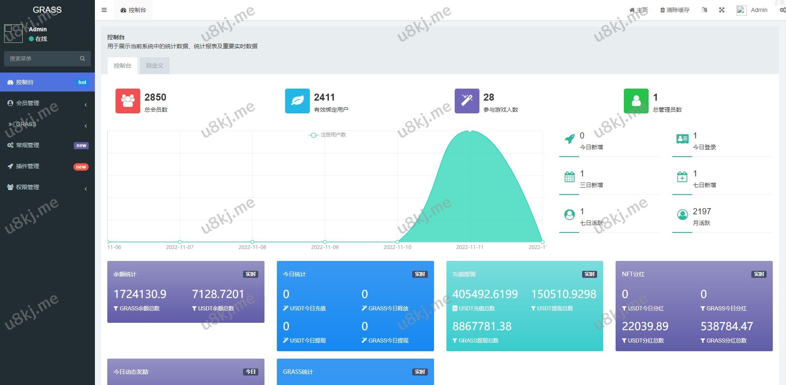Toggle the 注册用户数 chart legend series
Screen dimensions: 786x385
coord(328,135)
